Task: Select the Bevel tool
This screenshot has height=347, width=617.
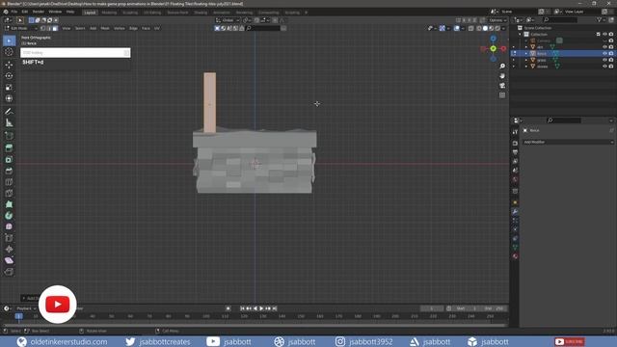Action: click(x=9, y=171)
